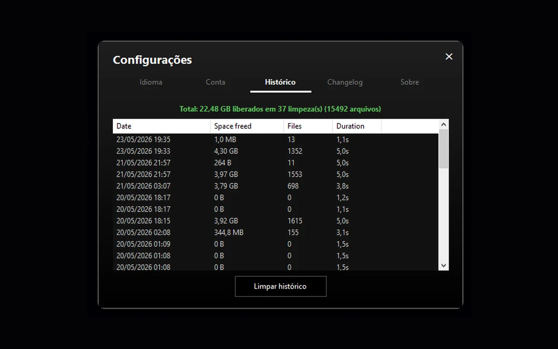The width and height of the screenshot is (558, 349).
Task: Select the 20/05/2026 01:09 history row
Action: click(x=276, y=244)
